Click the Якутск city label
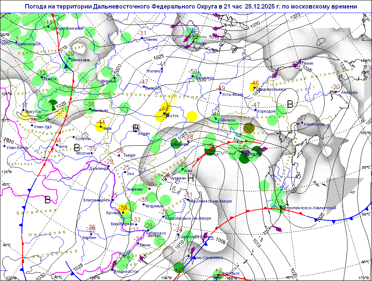The image size is (372, 281). 172,116
